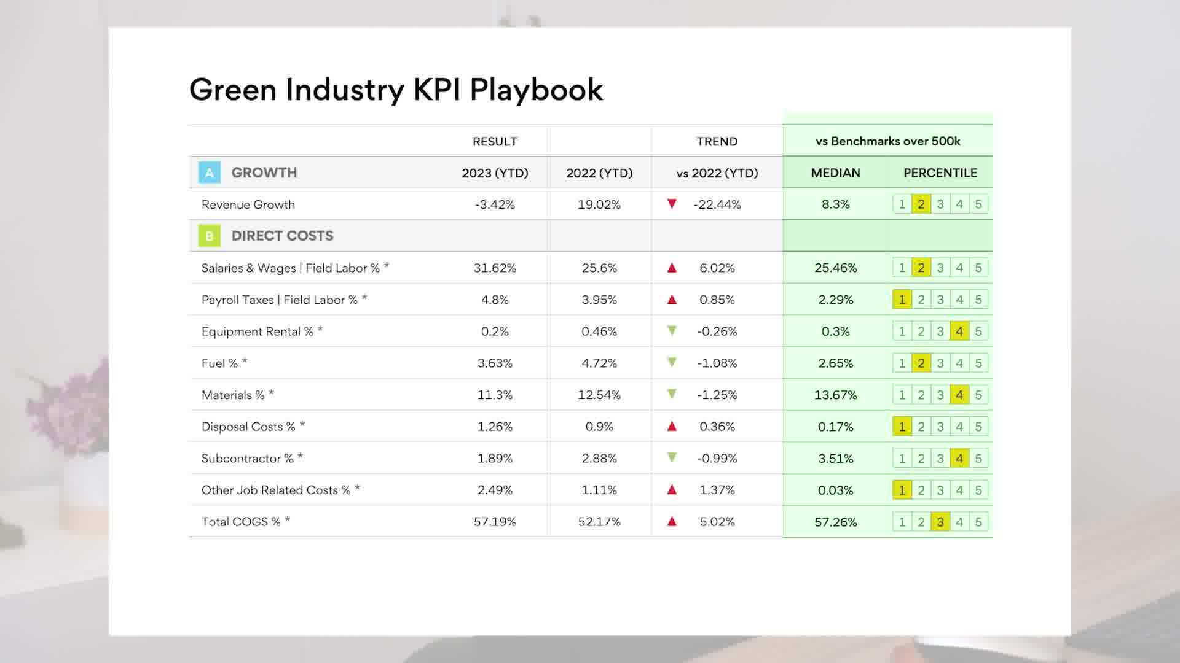Click red down arrow in Revenue Growth row

coord(672,204)
